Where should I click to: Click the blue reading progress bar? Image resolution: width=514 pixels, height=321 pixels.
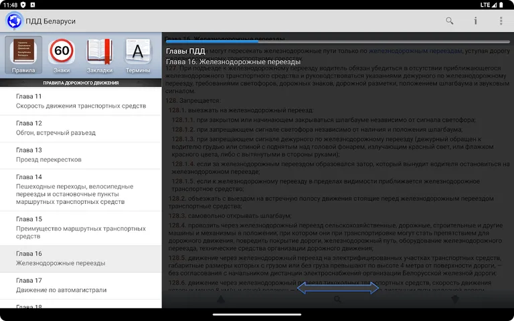[x=338, y=41]
